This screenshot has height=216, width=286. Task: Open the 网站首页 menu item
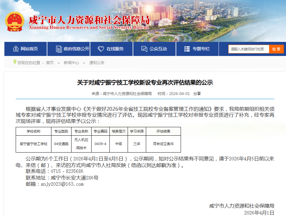pyautogui.click(x=25, y=49)
